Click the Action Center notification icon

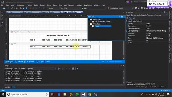click(x=168, y=95)
